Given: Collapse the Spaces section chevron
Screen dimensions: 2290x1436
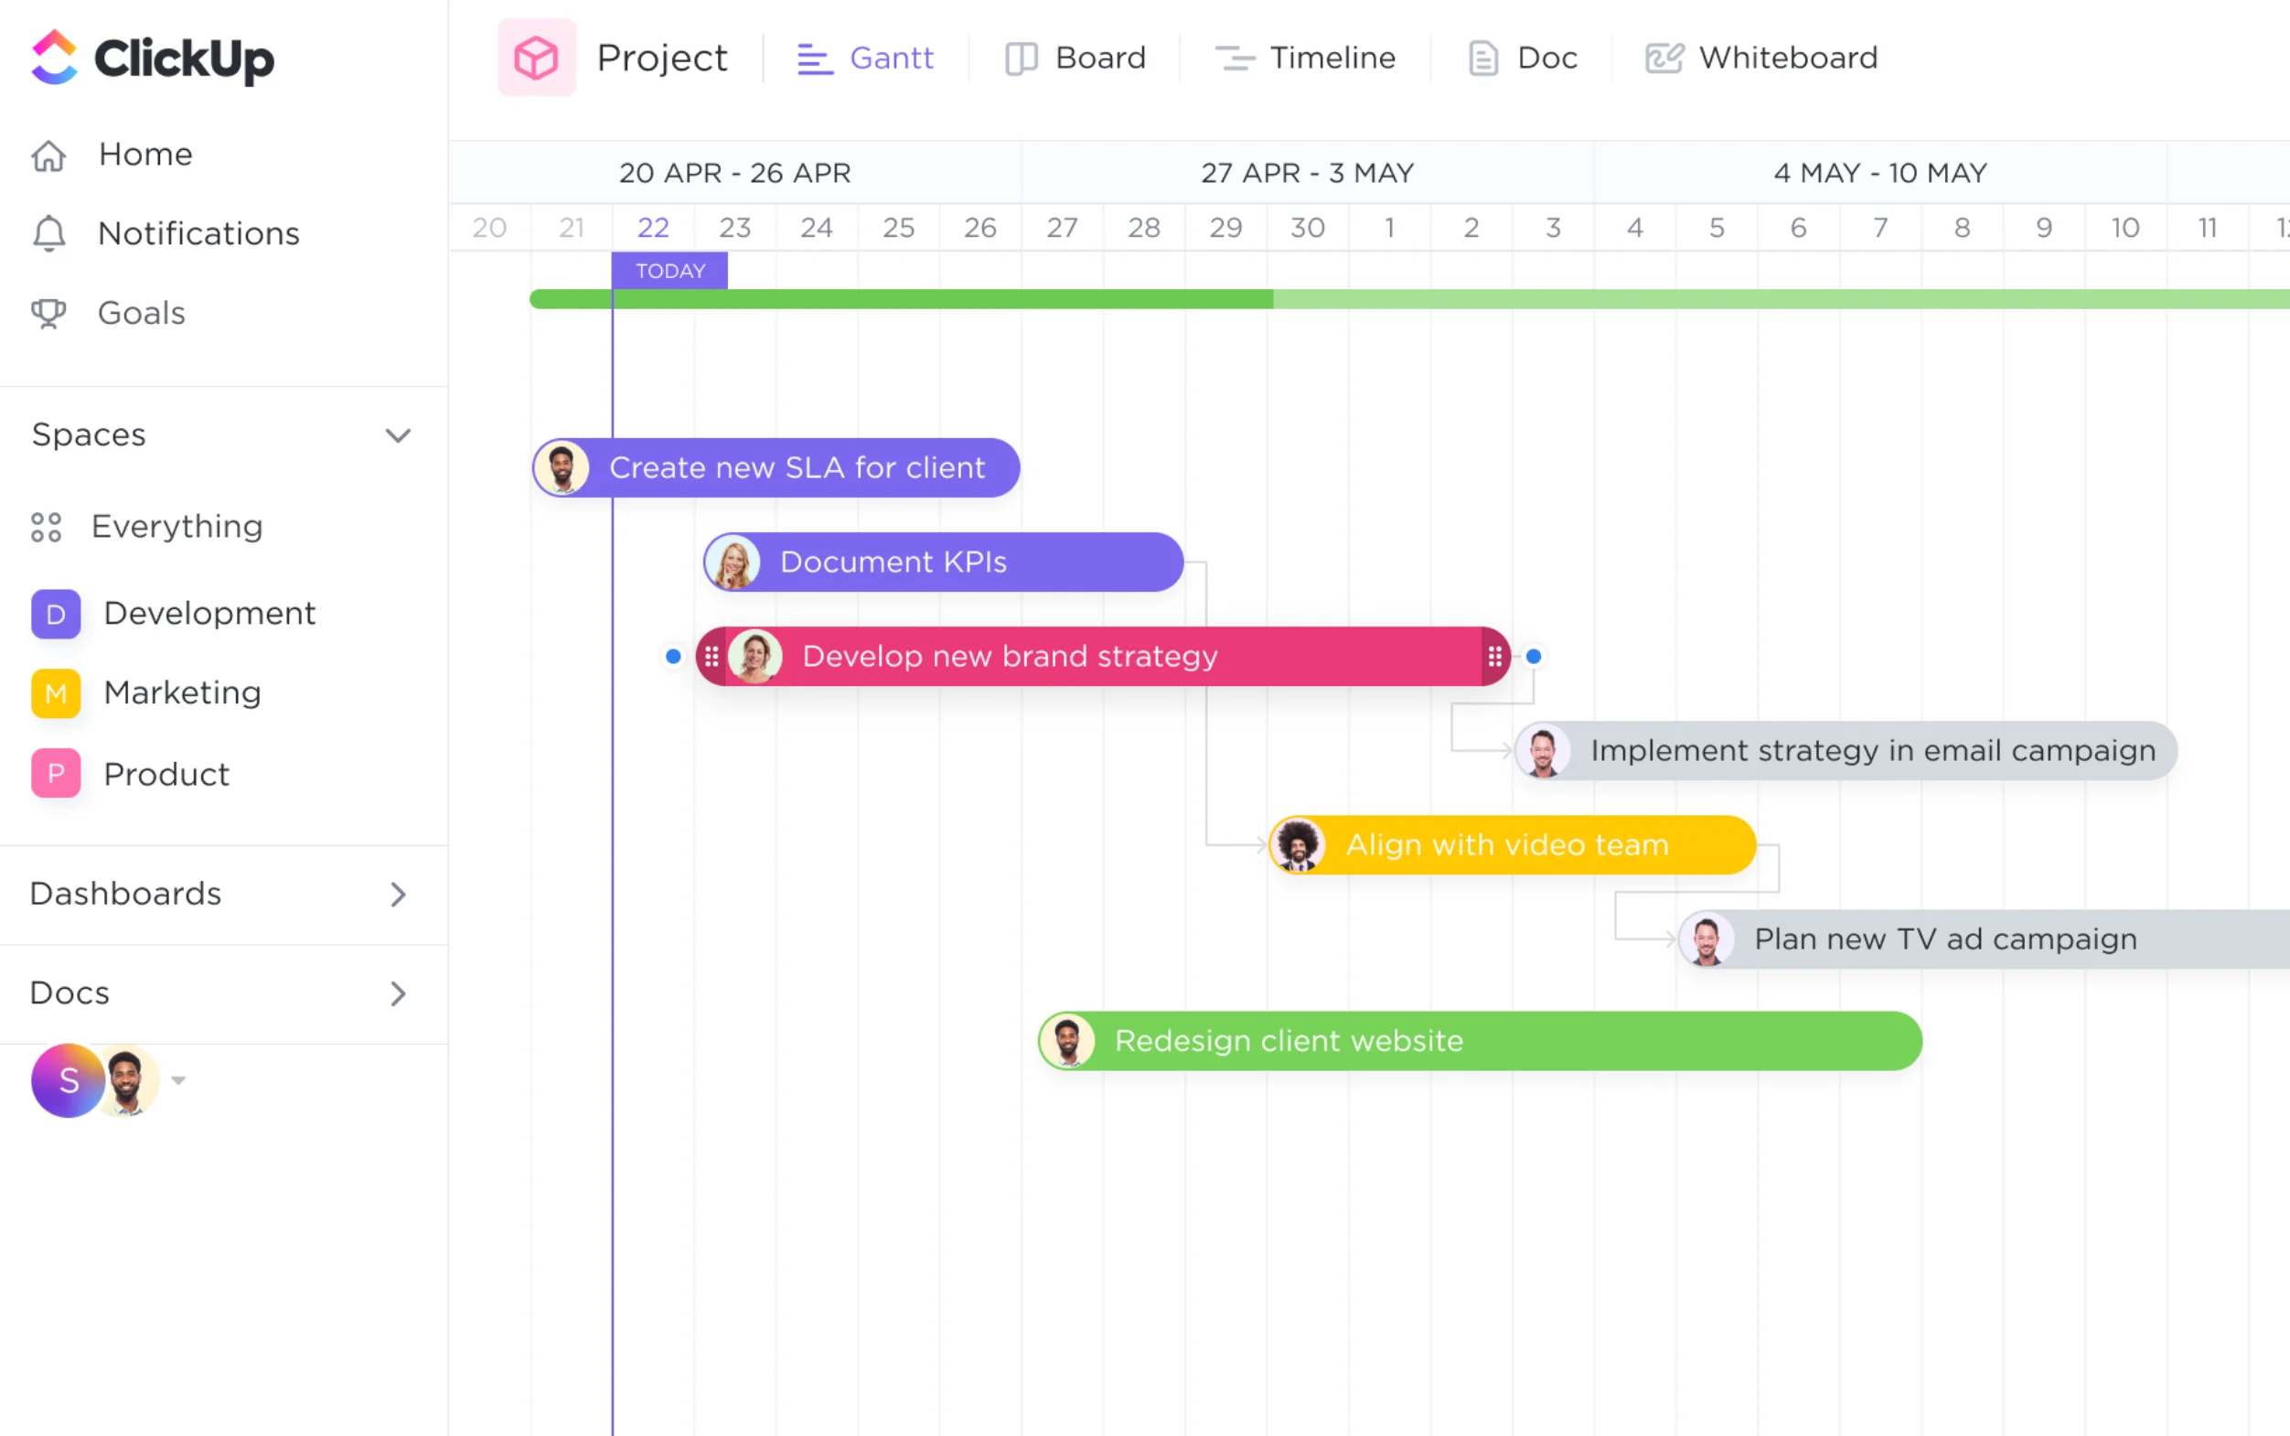Looking at the screenshot, I should [398, 436].
